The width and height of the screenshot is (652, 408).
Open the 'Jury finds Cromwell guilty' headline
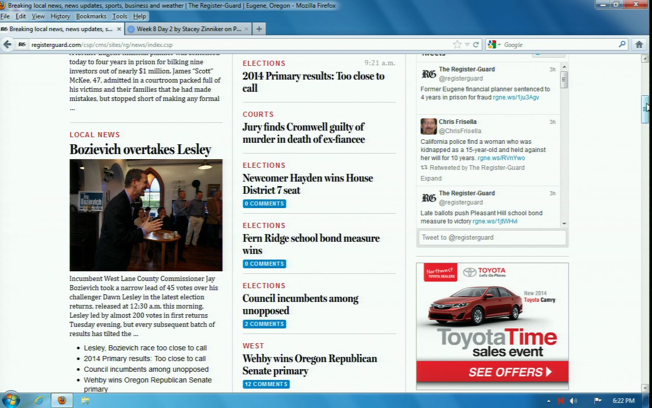(304, 133)
